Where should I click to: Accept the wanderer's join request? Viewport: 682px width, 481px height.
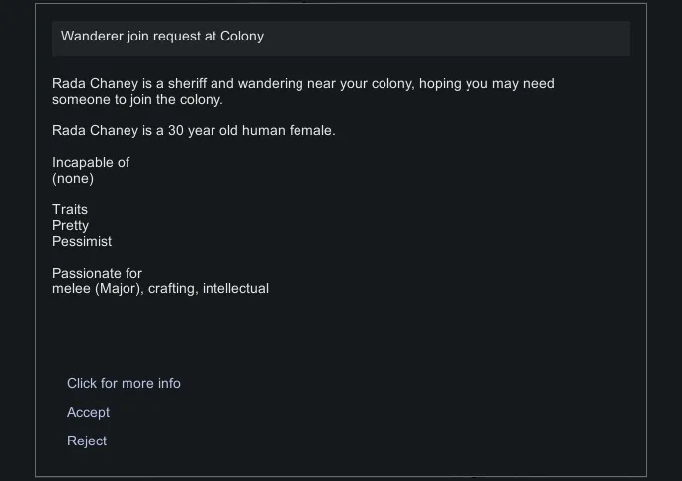(88, 412)
